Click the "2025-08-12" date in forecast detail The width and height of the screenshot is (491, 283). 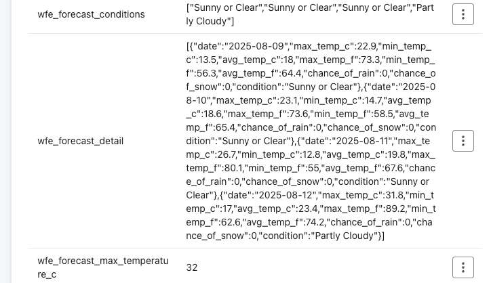285,195
